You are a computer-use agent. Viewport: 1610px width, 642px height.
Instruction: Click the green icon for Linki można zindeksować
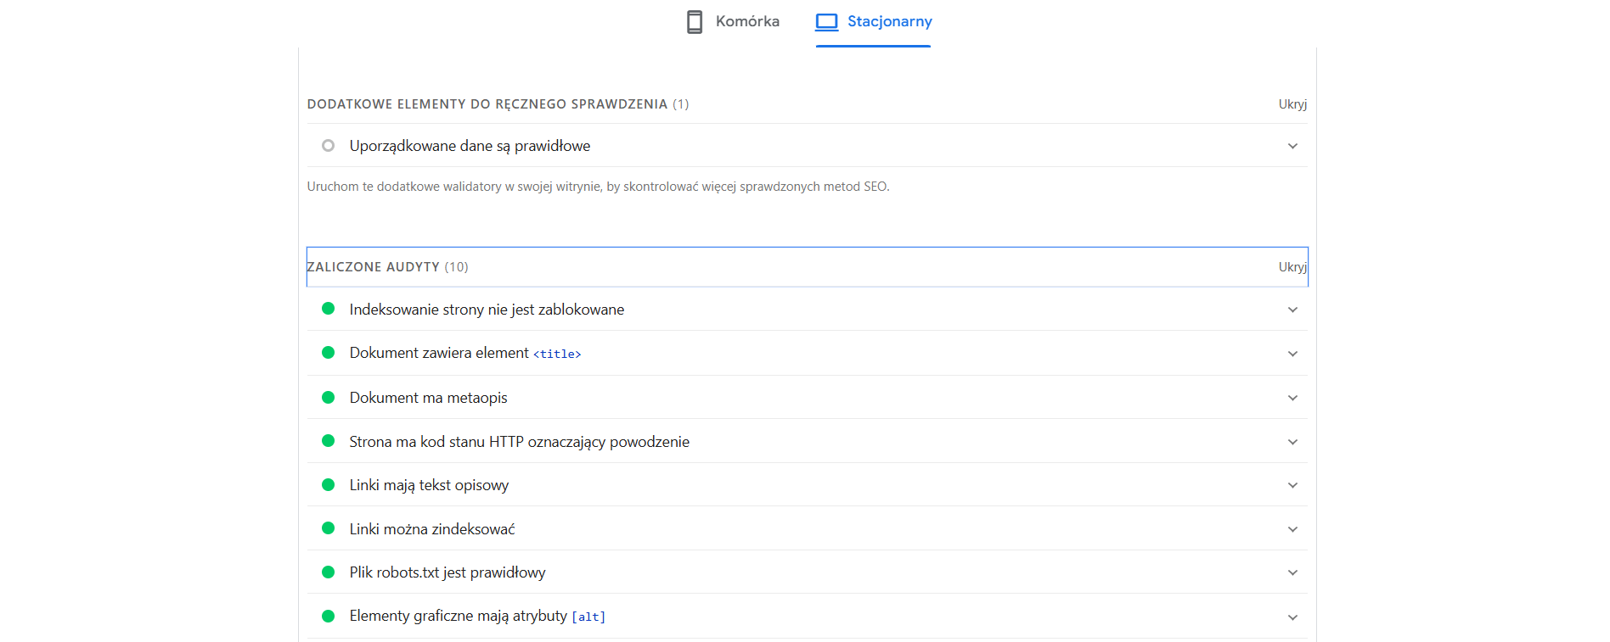329,528
